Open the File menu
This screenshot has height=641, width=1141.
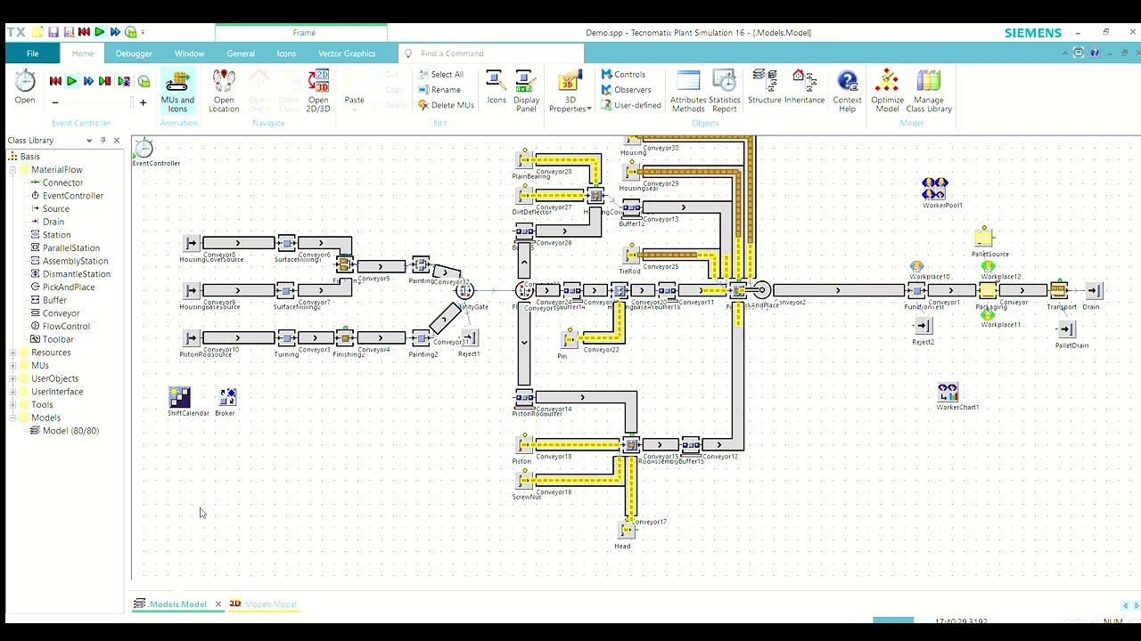coord(32,53)
